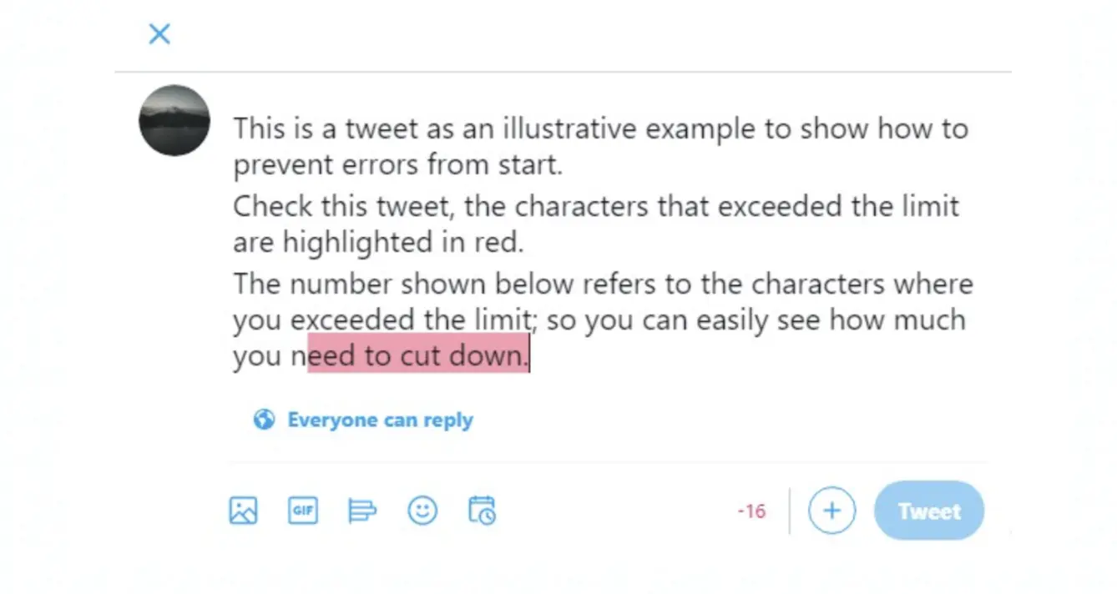Click the red highlighted text "eed to cut down."

coord(418,354)
